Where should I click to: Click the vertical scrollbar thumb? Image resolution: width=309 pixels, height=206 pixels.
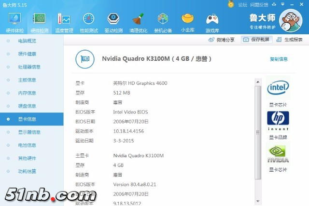coord(258,132)
